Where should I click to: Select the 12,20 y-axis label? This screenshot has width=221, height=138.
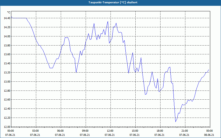[x=7, y=118]
